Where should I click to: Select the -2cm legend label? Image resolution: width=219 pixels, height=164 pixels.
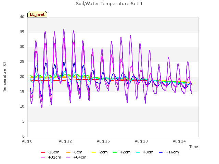103,152
